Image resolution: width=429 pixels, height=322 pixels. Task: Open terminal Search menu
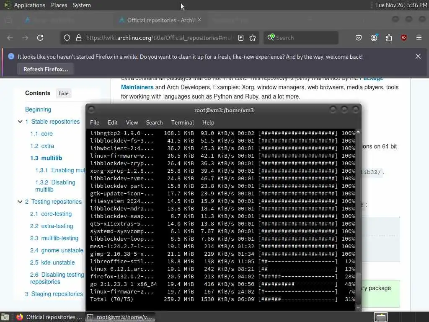click(x=154, y=123)
